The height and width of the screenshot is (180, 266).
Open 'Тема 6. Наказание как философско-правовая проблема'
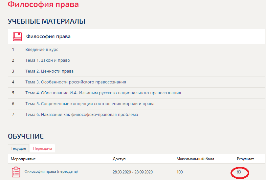pos(81,115)
